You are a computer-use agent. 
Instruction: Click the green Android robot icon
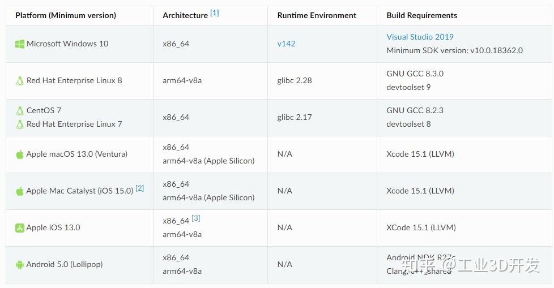pos(20,265)
